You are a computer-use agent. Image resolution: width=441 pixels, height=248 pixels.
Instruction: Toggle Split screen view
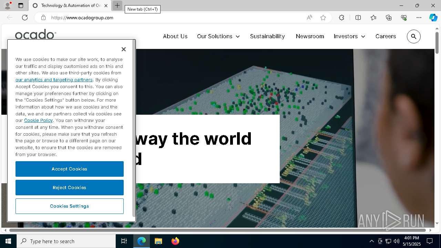point(358,18)
